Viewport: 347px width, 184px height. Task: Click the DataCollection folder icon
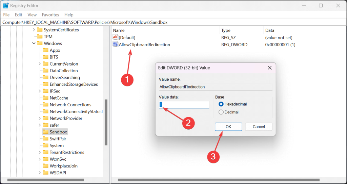pos(46,71)
